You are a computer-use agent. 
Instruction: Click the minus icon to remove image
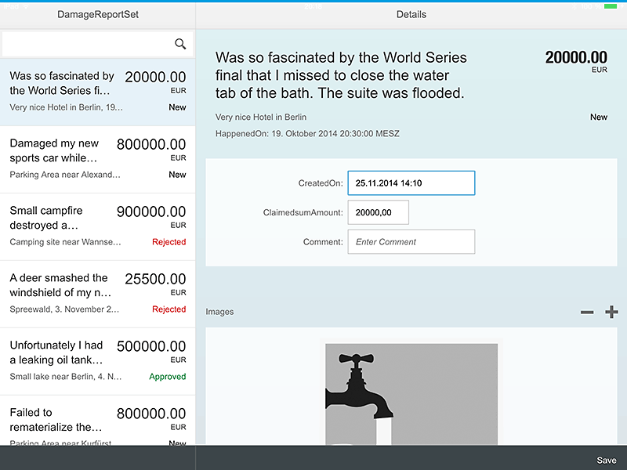coord(587,313)
